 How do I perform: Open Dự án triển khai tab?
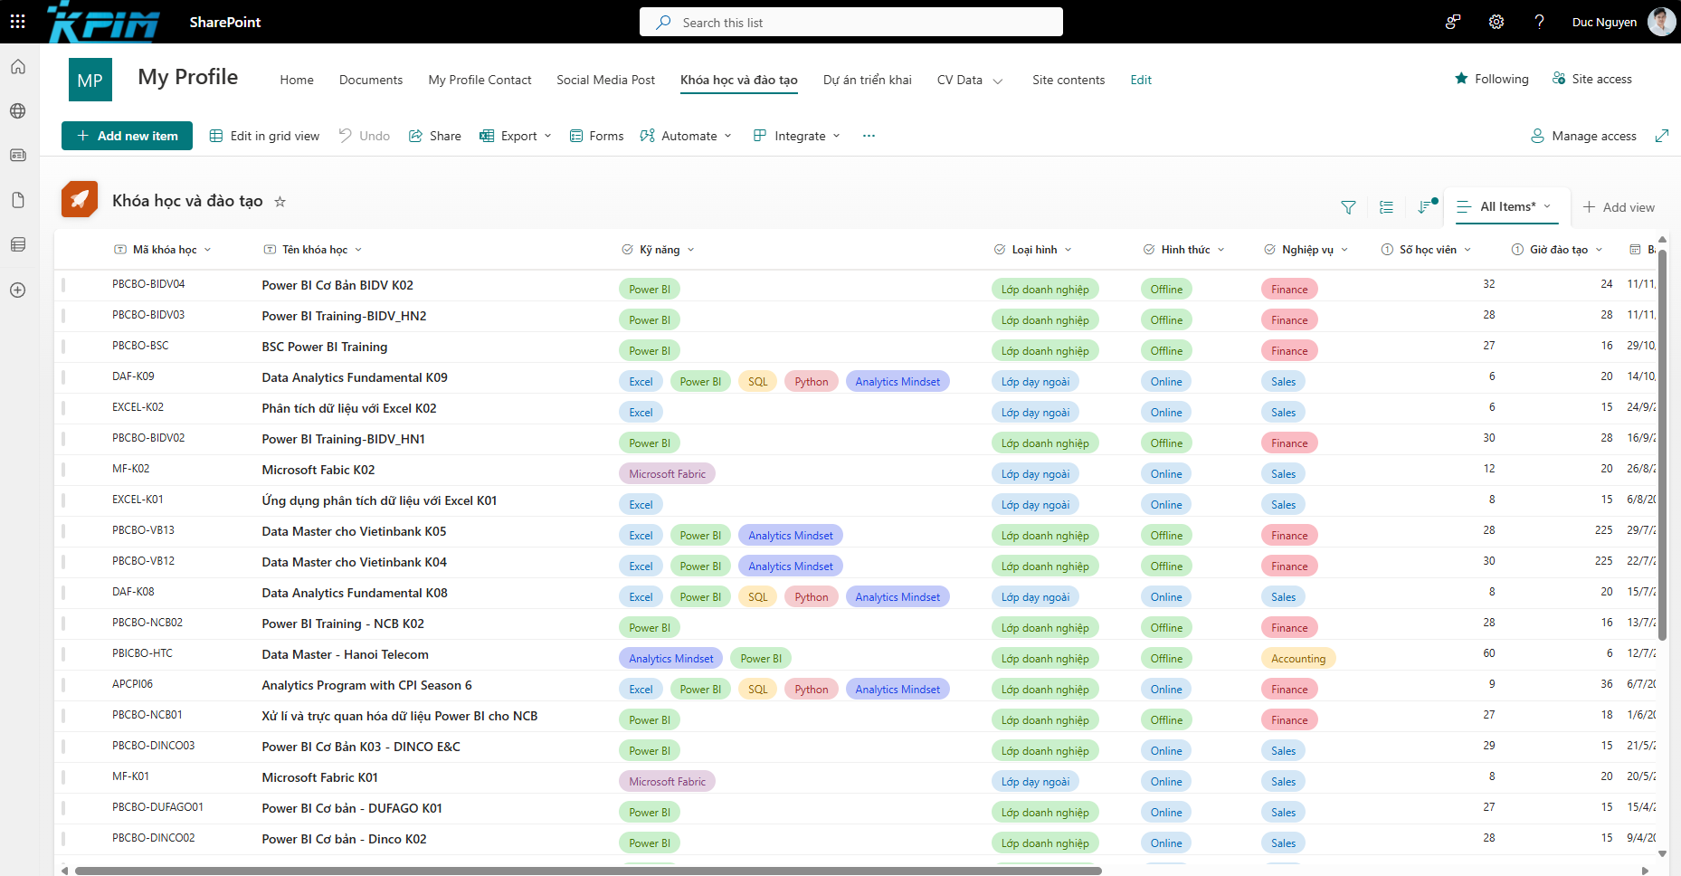click(867, 80)
